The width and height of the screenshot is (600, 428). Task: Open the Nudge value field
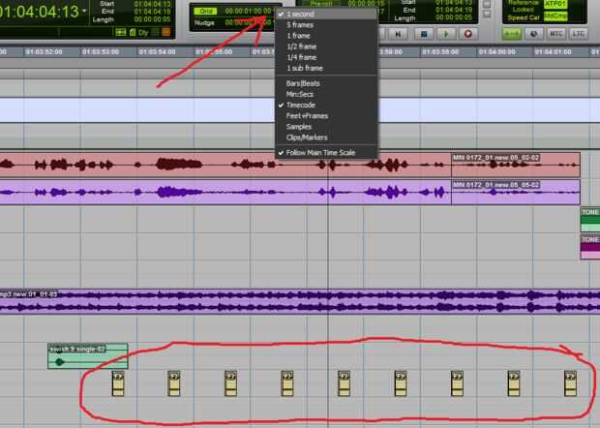[248, 22]
